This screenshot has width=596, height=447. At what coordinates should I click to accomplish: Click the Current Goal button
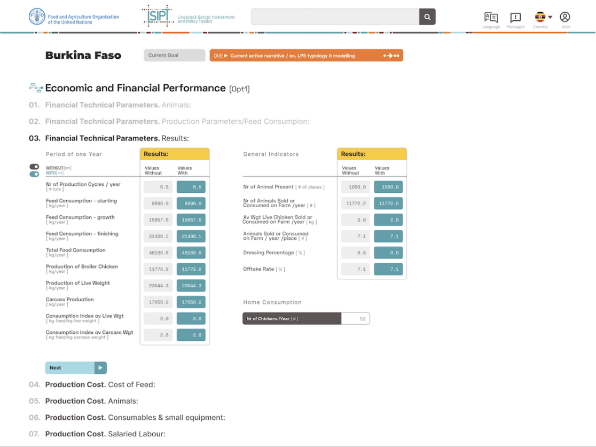pyautogui.click(x=174, y=56)
